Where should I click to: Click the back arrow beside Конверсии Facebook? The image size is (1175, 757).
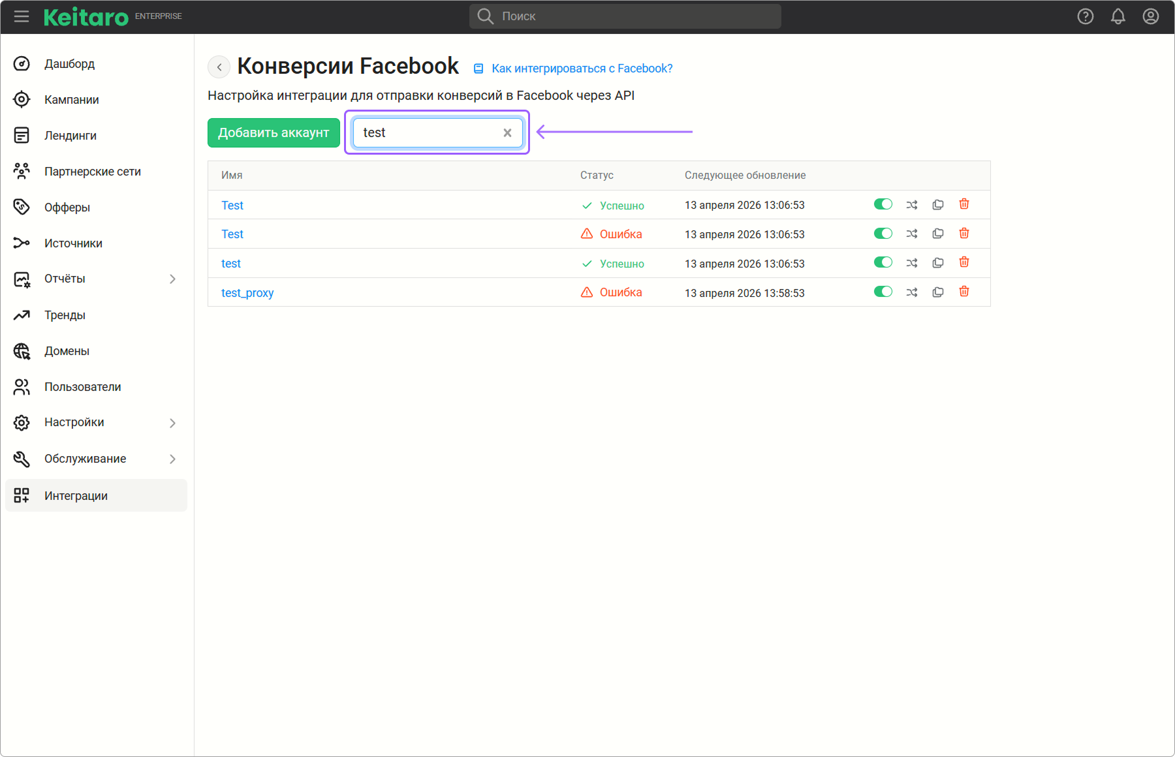coord(219,67)
